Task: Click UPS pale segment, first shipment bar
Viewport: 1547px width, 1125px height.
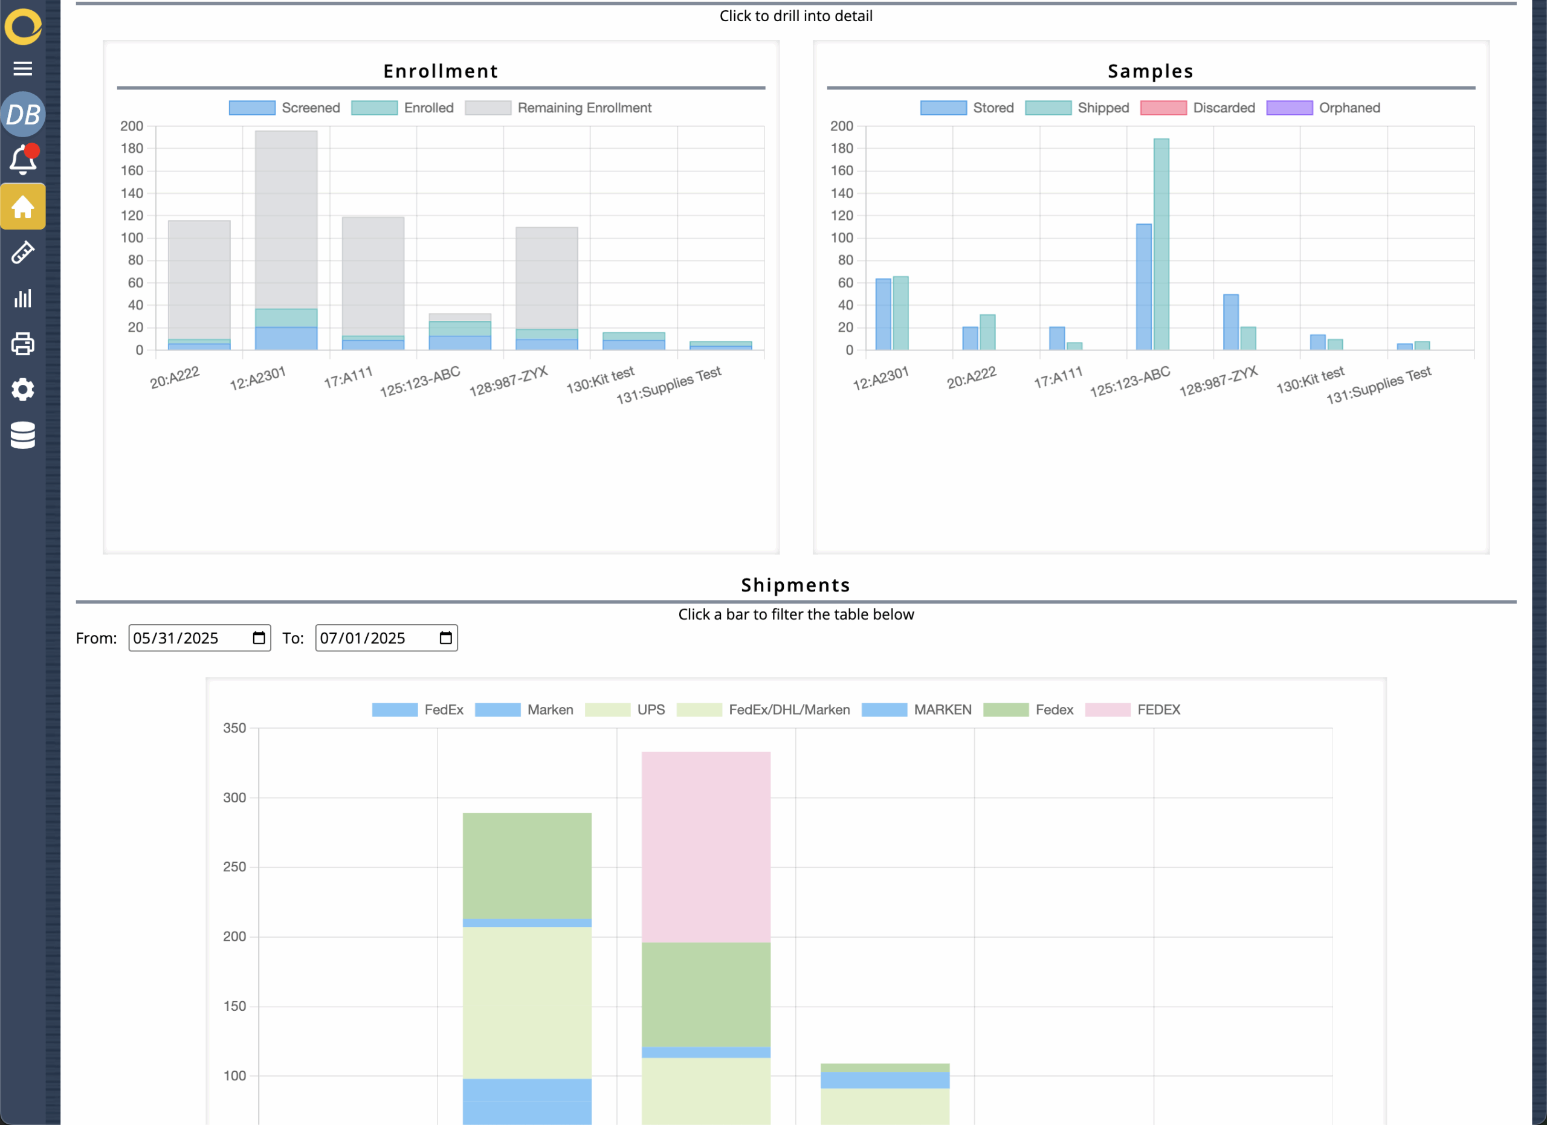Action: point(528,1002)
